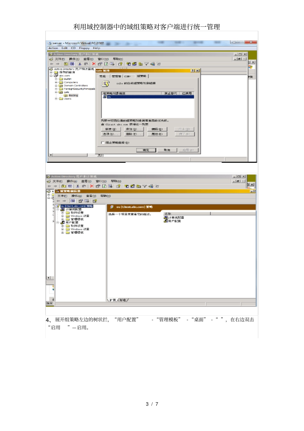The image size is (304, 431).
Task: Expand the Users folder node
Action: pyautogui.click(x=56, y=99)
